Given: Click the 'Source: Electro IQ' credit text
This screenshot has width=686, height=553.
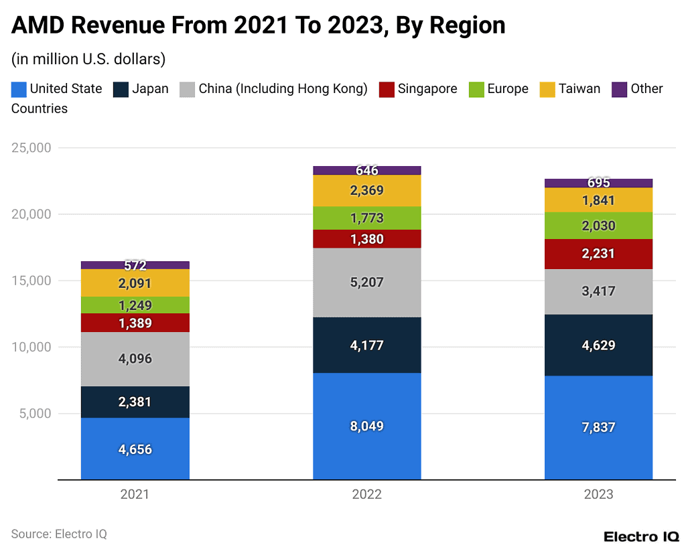Looking at the screenshot, I should (59, 534).
